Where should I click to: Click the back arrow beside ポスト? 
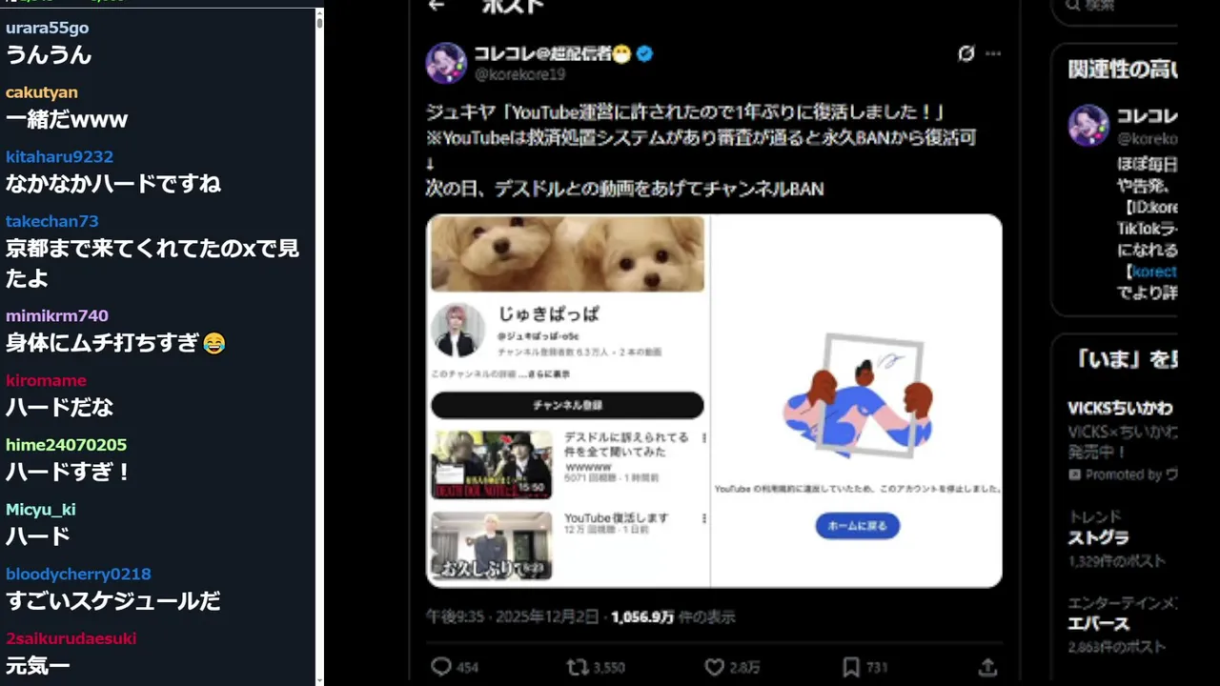pos(437,6)
